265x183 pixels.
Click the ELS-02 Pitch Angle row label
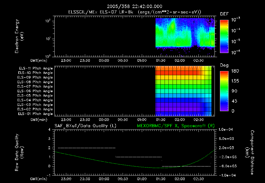point(35,109)
